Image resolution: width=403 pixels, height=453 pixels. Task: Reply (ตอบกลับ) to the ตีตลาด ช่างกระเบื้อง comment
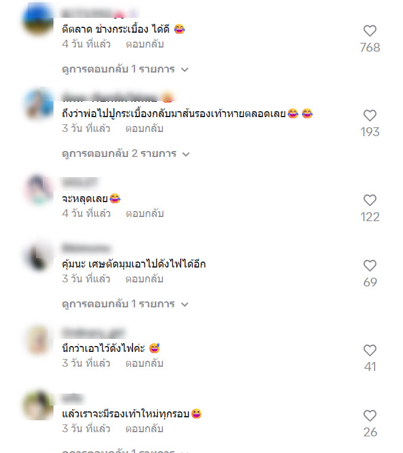click(x=144, y=44)
